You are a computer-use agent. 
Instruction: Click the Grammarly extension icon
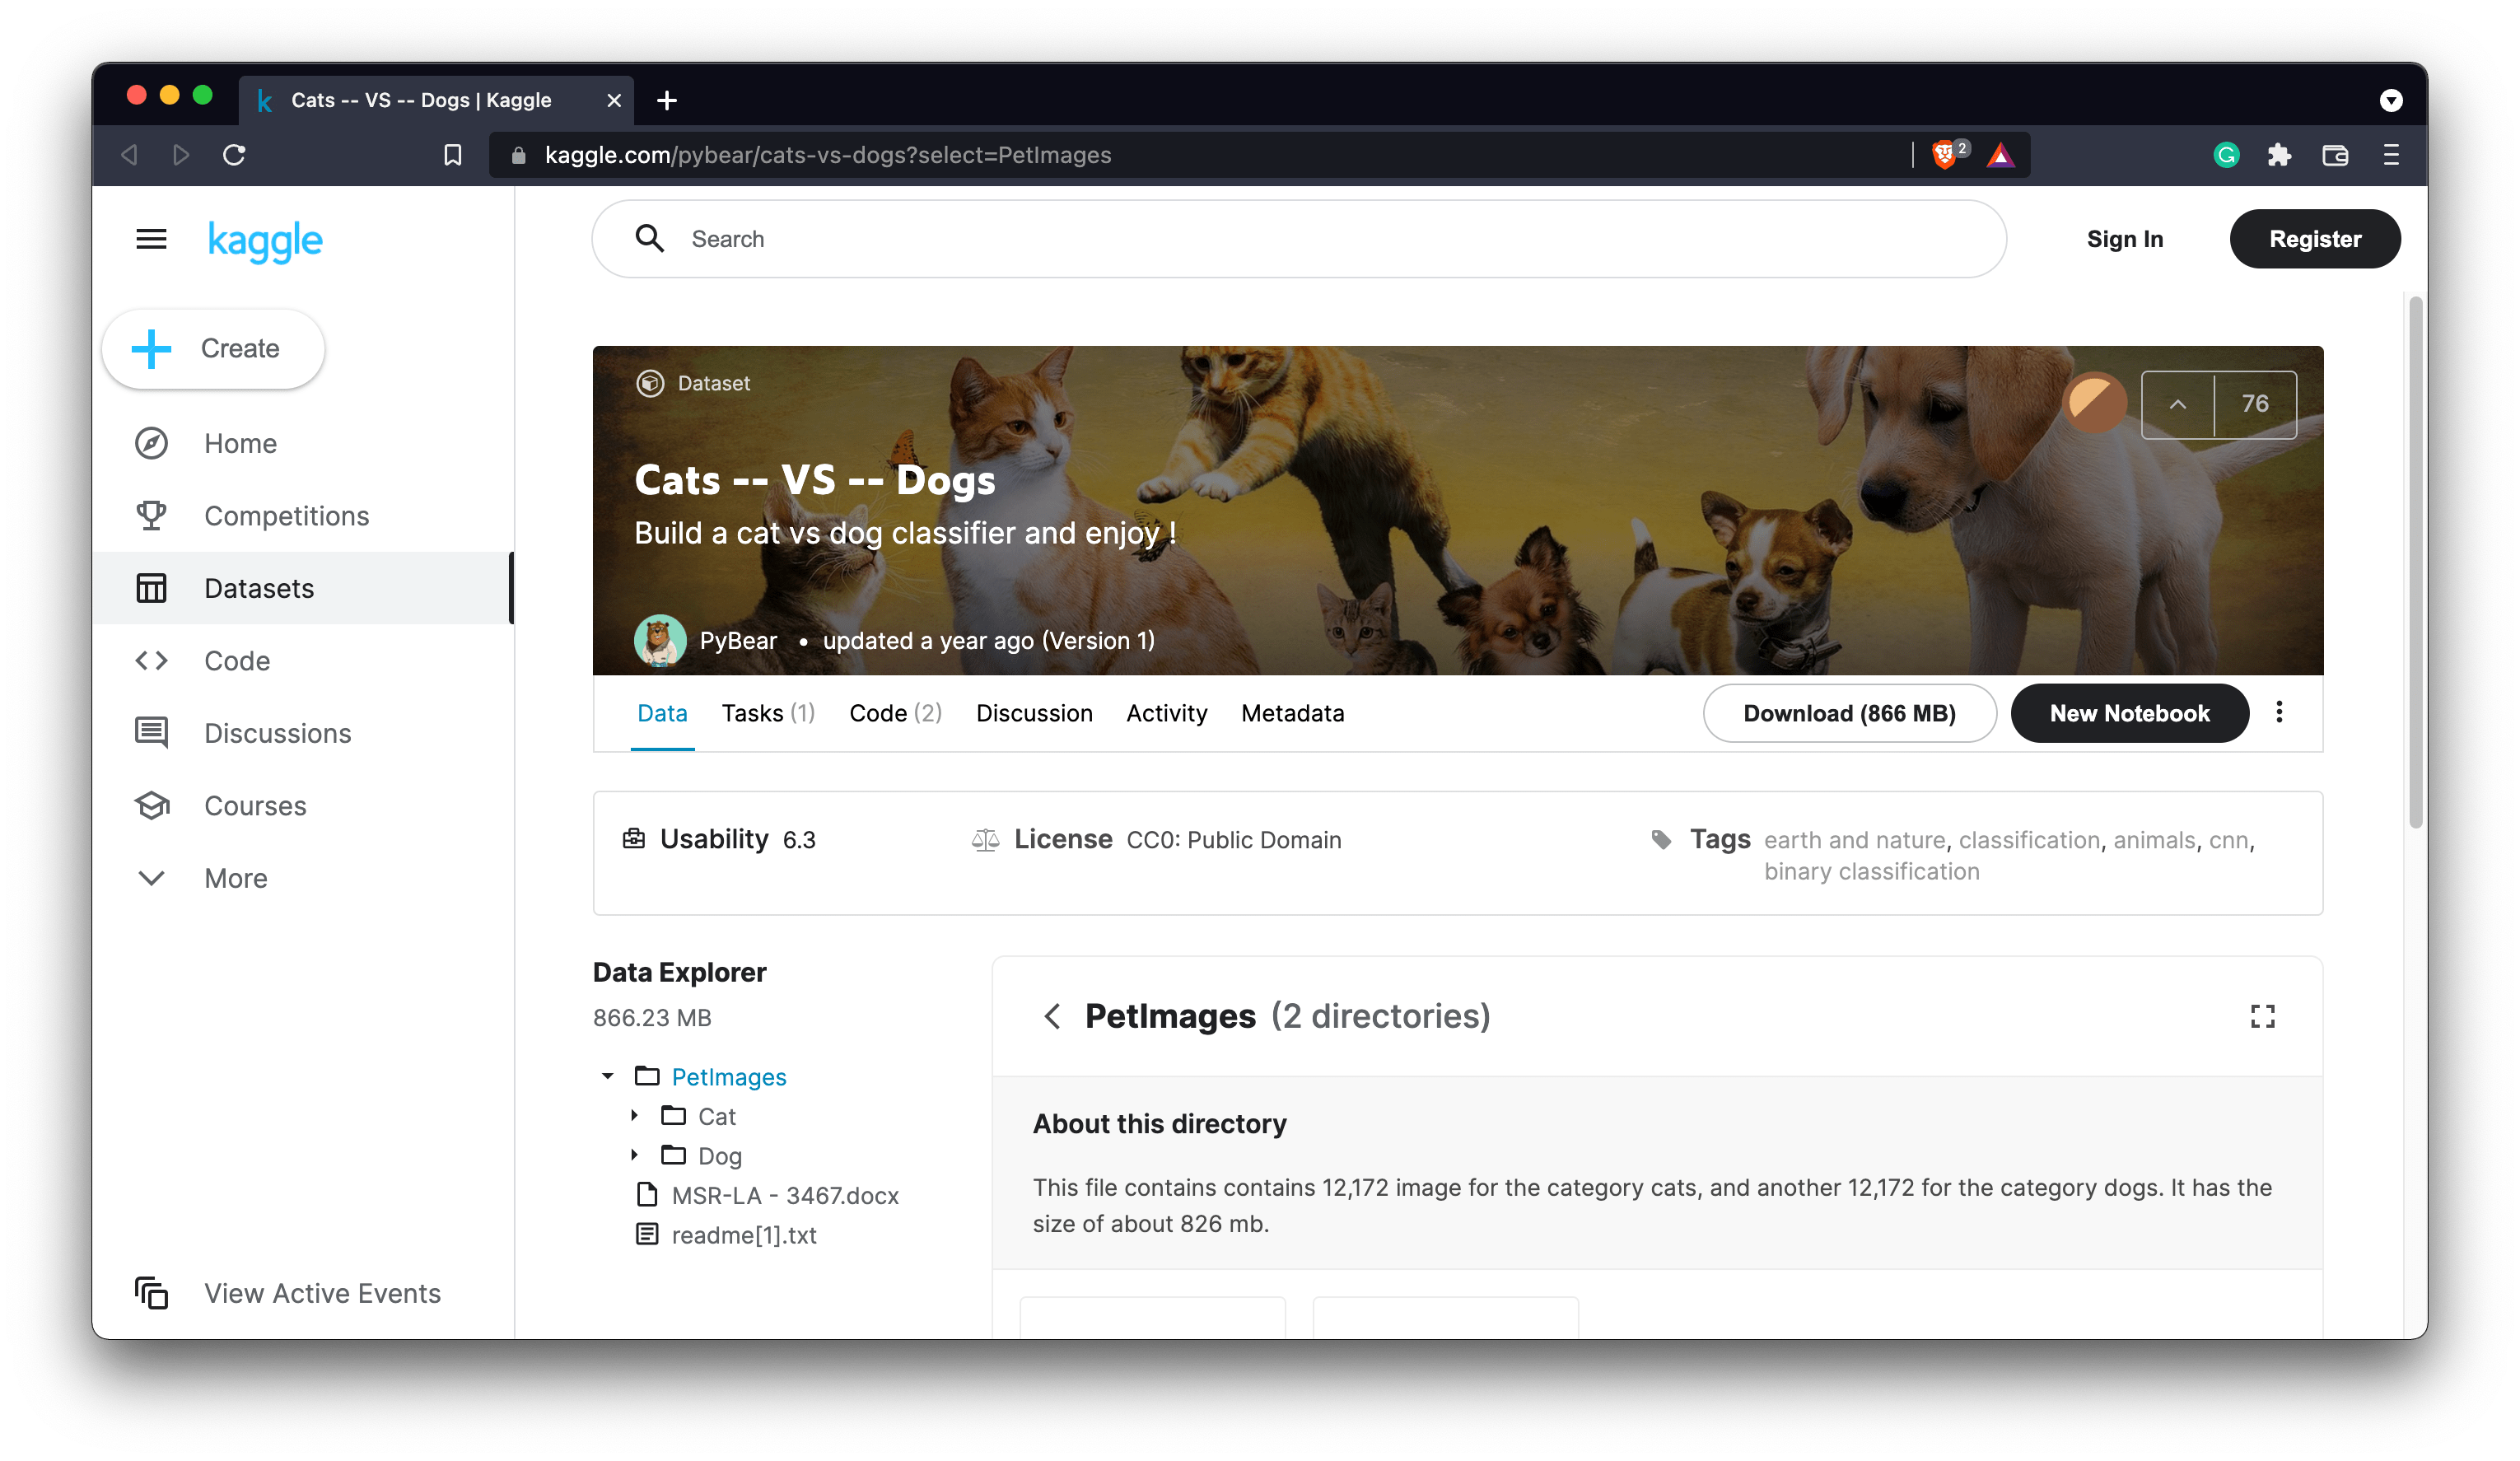(2226, 155)
